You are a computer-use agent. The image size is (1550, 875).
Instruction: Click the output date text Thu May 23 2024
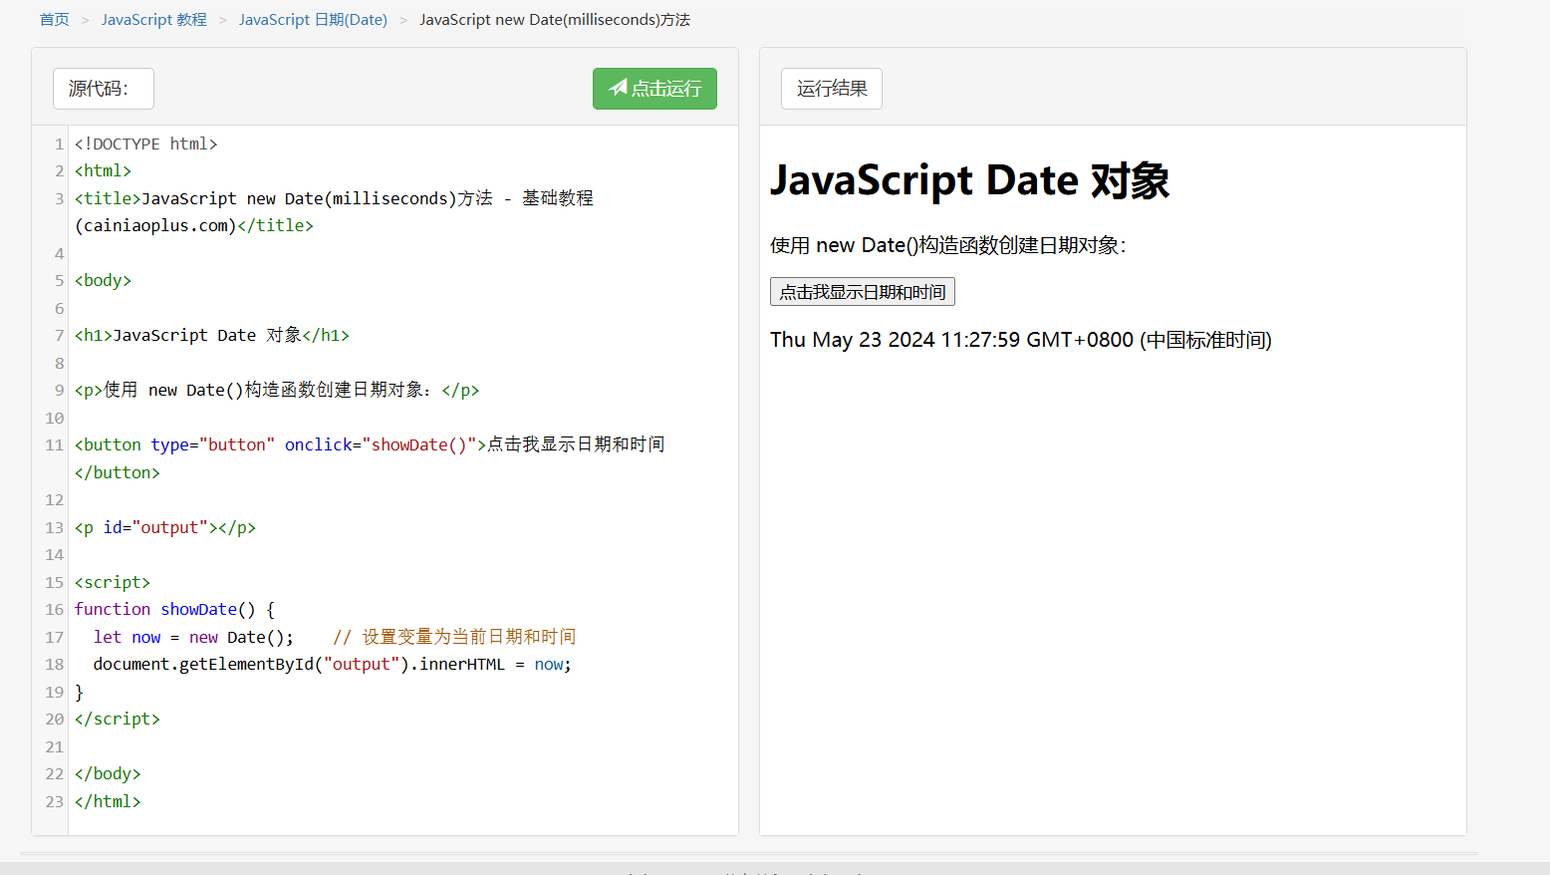(1021, 340)
